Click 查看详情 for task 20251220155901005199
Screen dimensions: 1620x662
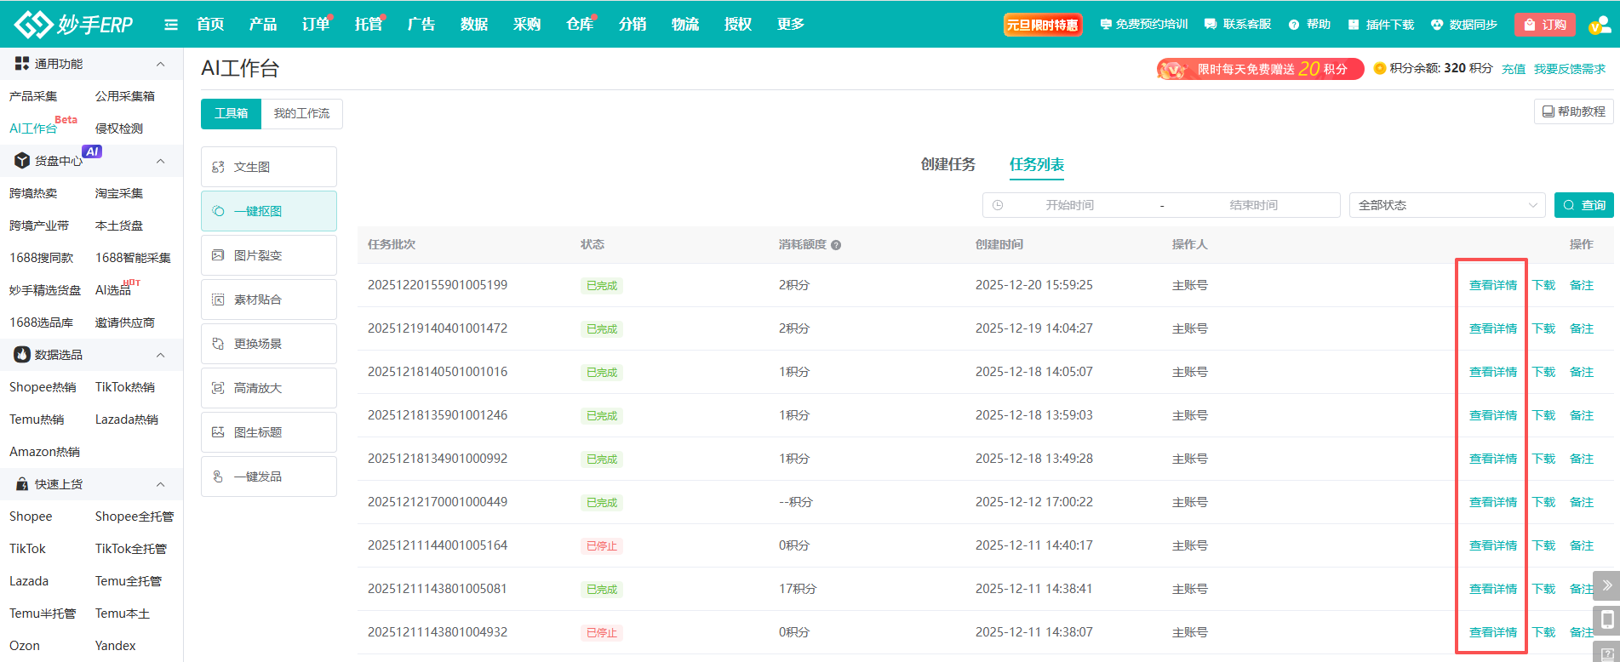pos(1492,285)
